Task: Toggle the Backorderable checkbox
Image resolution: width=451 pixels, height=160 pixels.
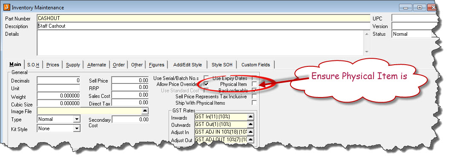Action: [x=254, y=90]
